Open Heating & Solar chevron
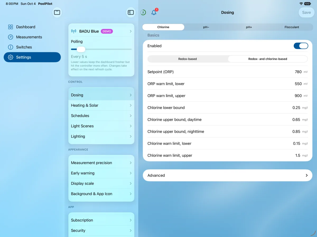317x237 pixels. point(130,105)
